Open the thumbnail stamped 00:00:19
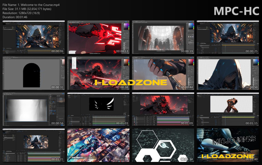The image size is (262, 165). pos(163,37)
